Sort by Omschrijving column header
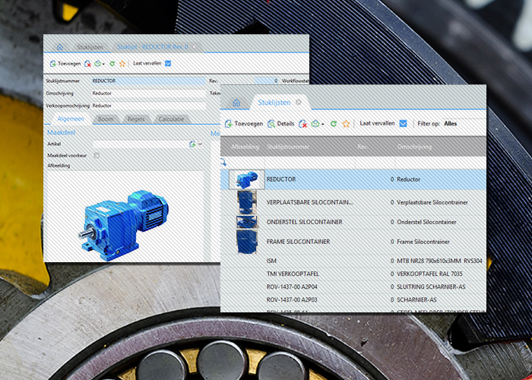 tap(414, 147)
